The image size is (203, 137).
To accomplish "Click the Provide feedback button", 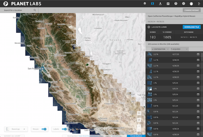I will tap(136, 136).
